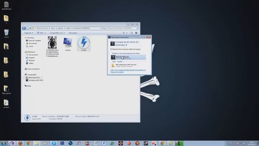Screen dimensions: 259x146
Task: Open the red K Kaspersky taskbar icon
Action: (154, 143)
